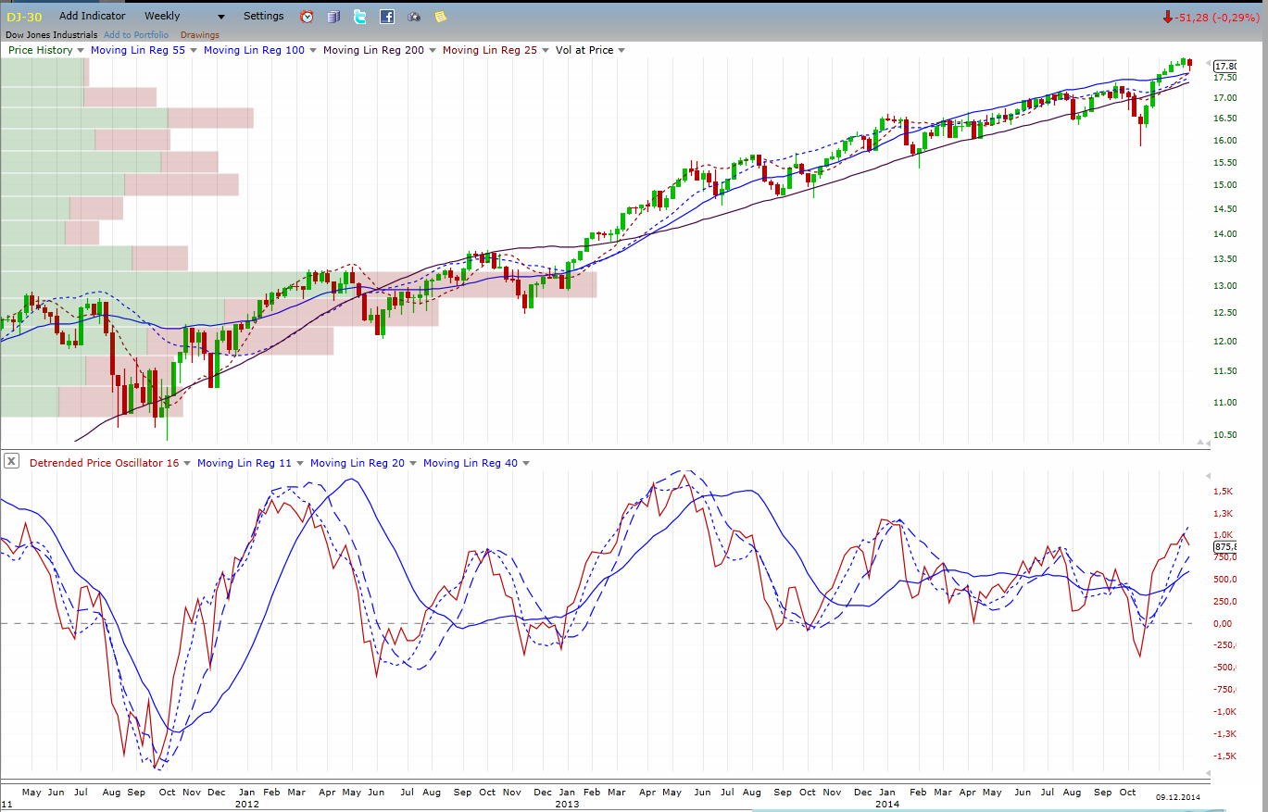Viewport: 1268px width, 812px height.
Task: Expand Moving Lin Reg 100 options
Action: [314, 51]
